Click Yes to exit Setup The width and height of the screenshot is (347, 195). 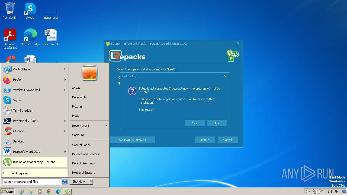[x=195, y=123]
